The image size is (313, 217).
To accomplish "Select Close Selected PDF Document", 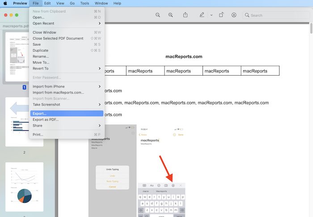I will pos(67,38).
